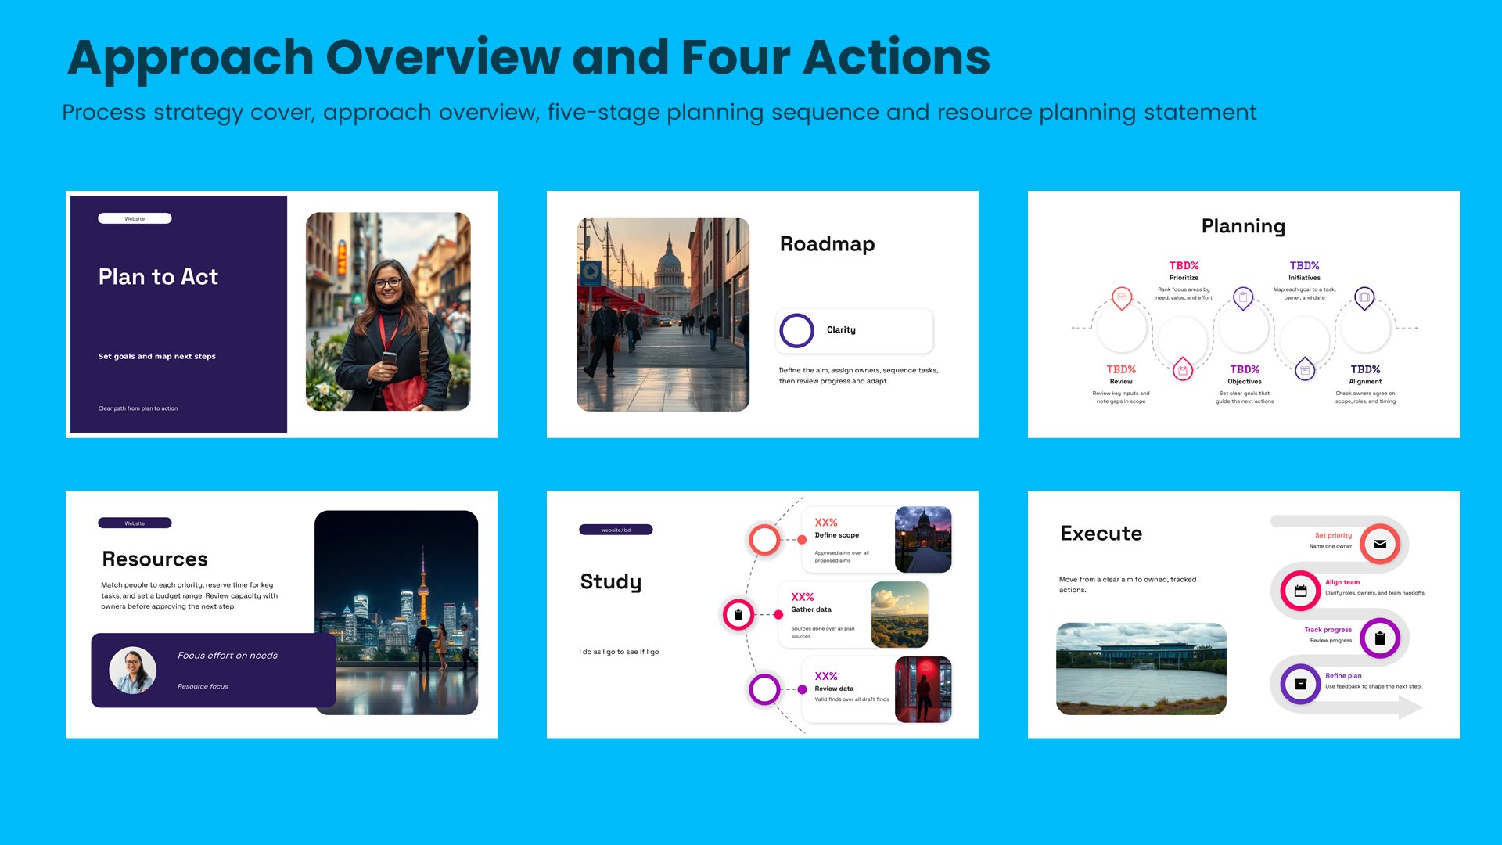Click the heading Approach Overview and Four Actions

pos(529,57)
